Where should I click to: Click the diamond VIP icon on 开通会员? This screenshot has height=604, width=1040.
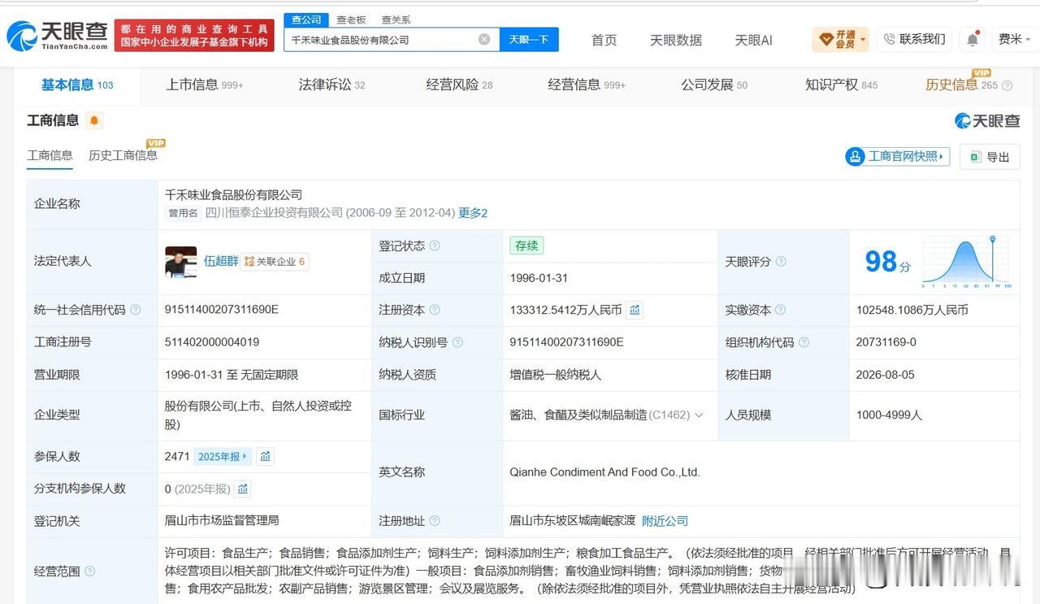pyautogui.click(x=826, y=39)
